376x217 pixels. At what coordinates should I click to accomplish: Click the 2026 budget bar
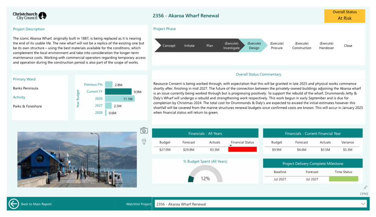coord(120,99)
